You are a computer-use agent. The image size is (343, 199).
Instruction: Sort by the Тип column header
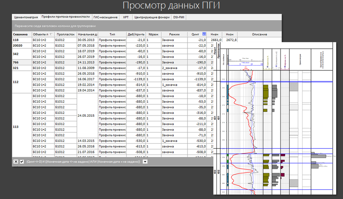coord(112,34)
